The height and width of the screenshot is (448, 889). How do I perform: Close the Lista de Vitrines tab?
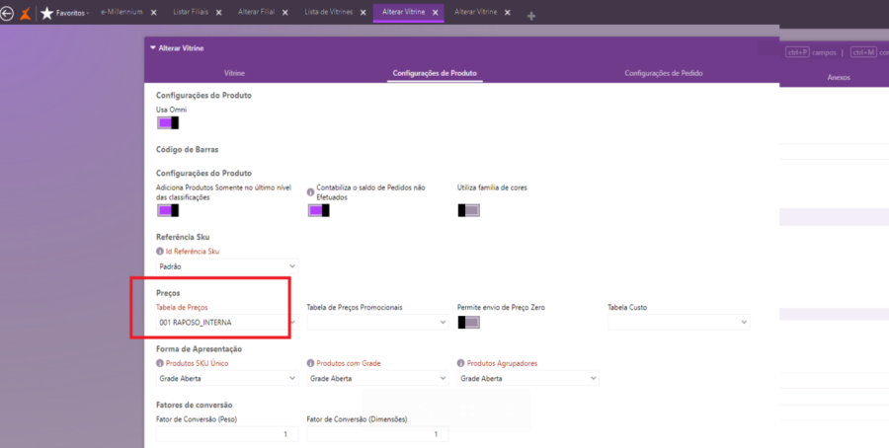coord(364,13)
